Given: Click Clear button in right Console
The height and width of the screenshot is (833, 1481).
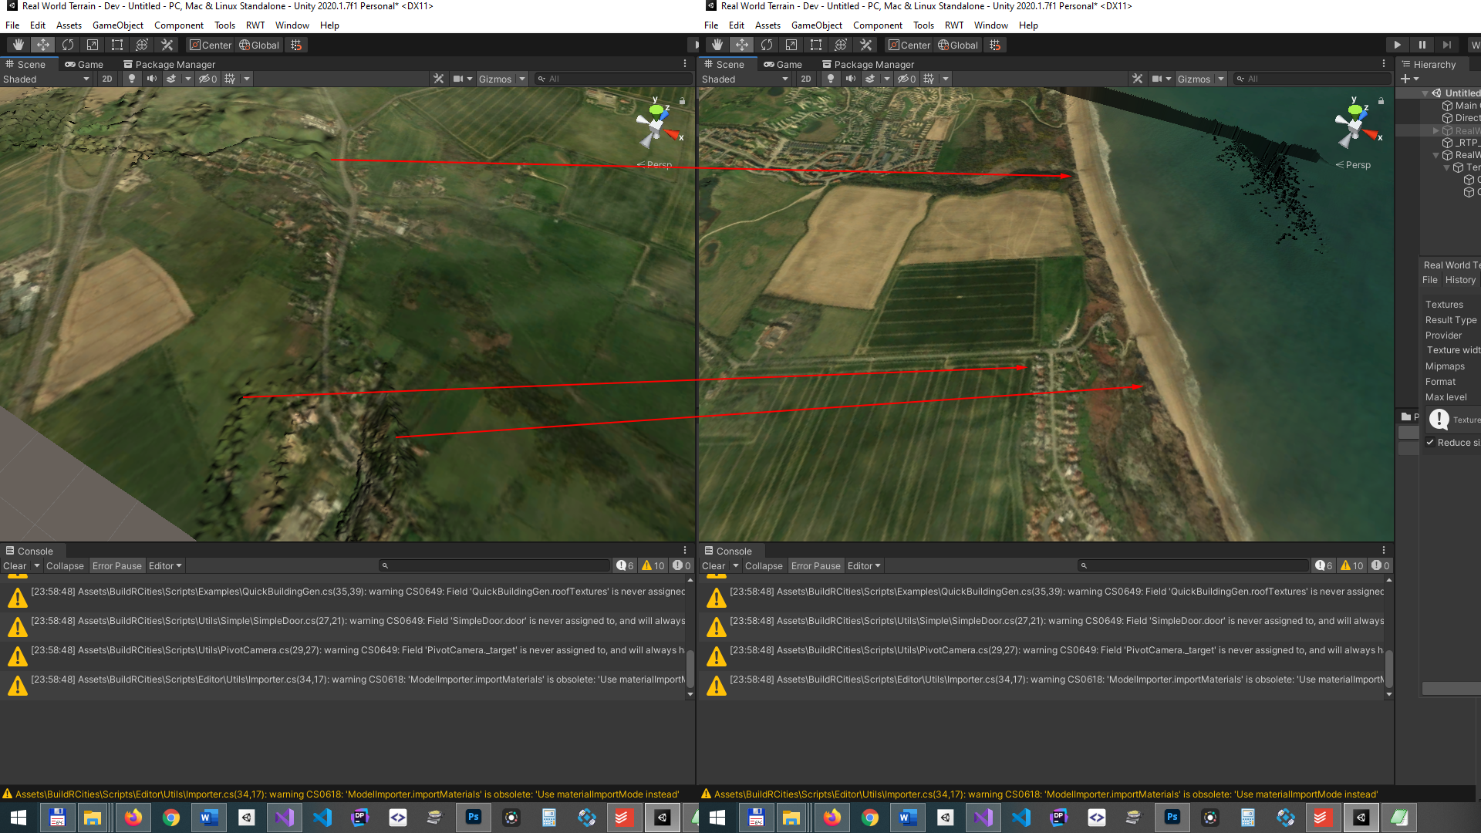Looking at the screenshot, I should point(714,566).
